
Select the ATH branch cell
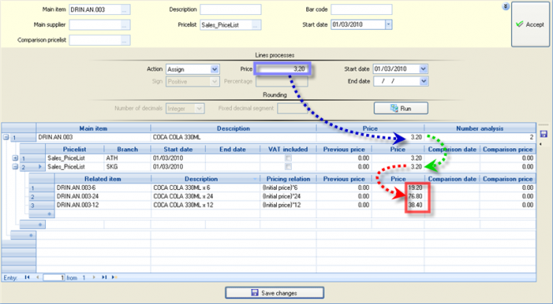[x=128, y=158]
